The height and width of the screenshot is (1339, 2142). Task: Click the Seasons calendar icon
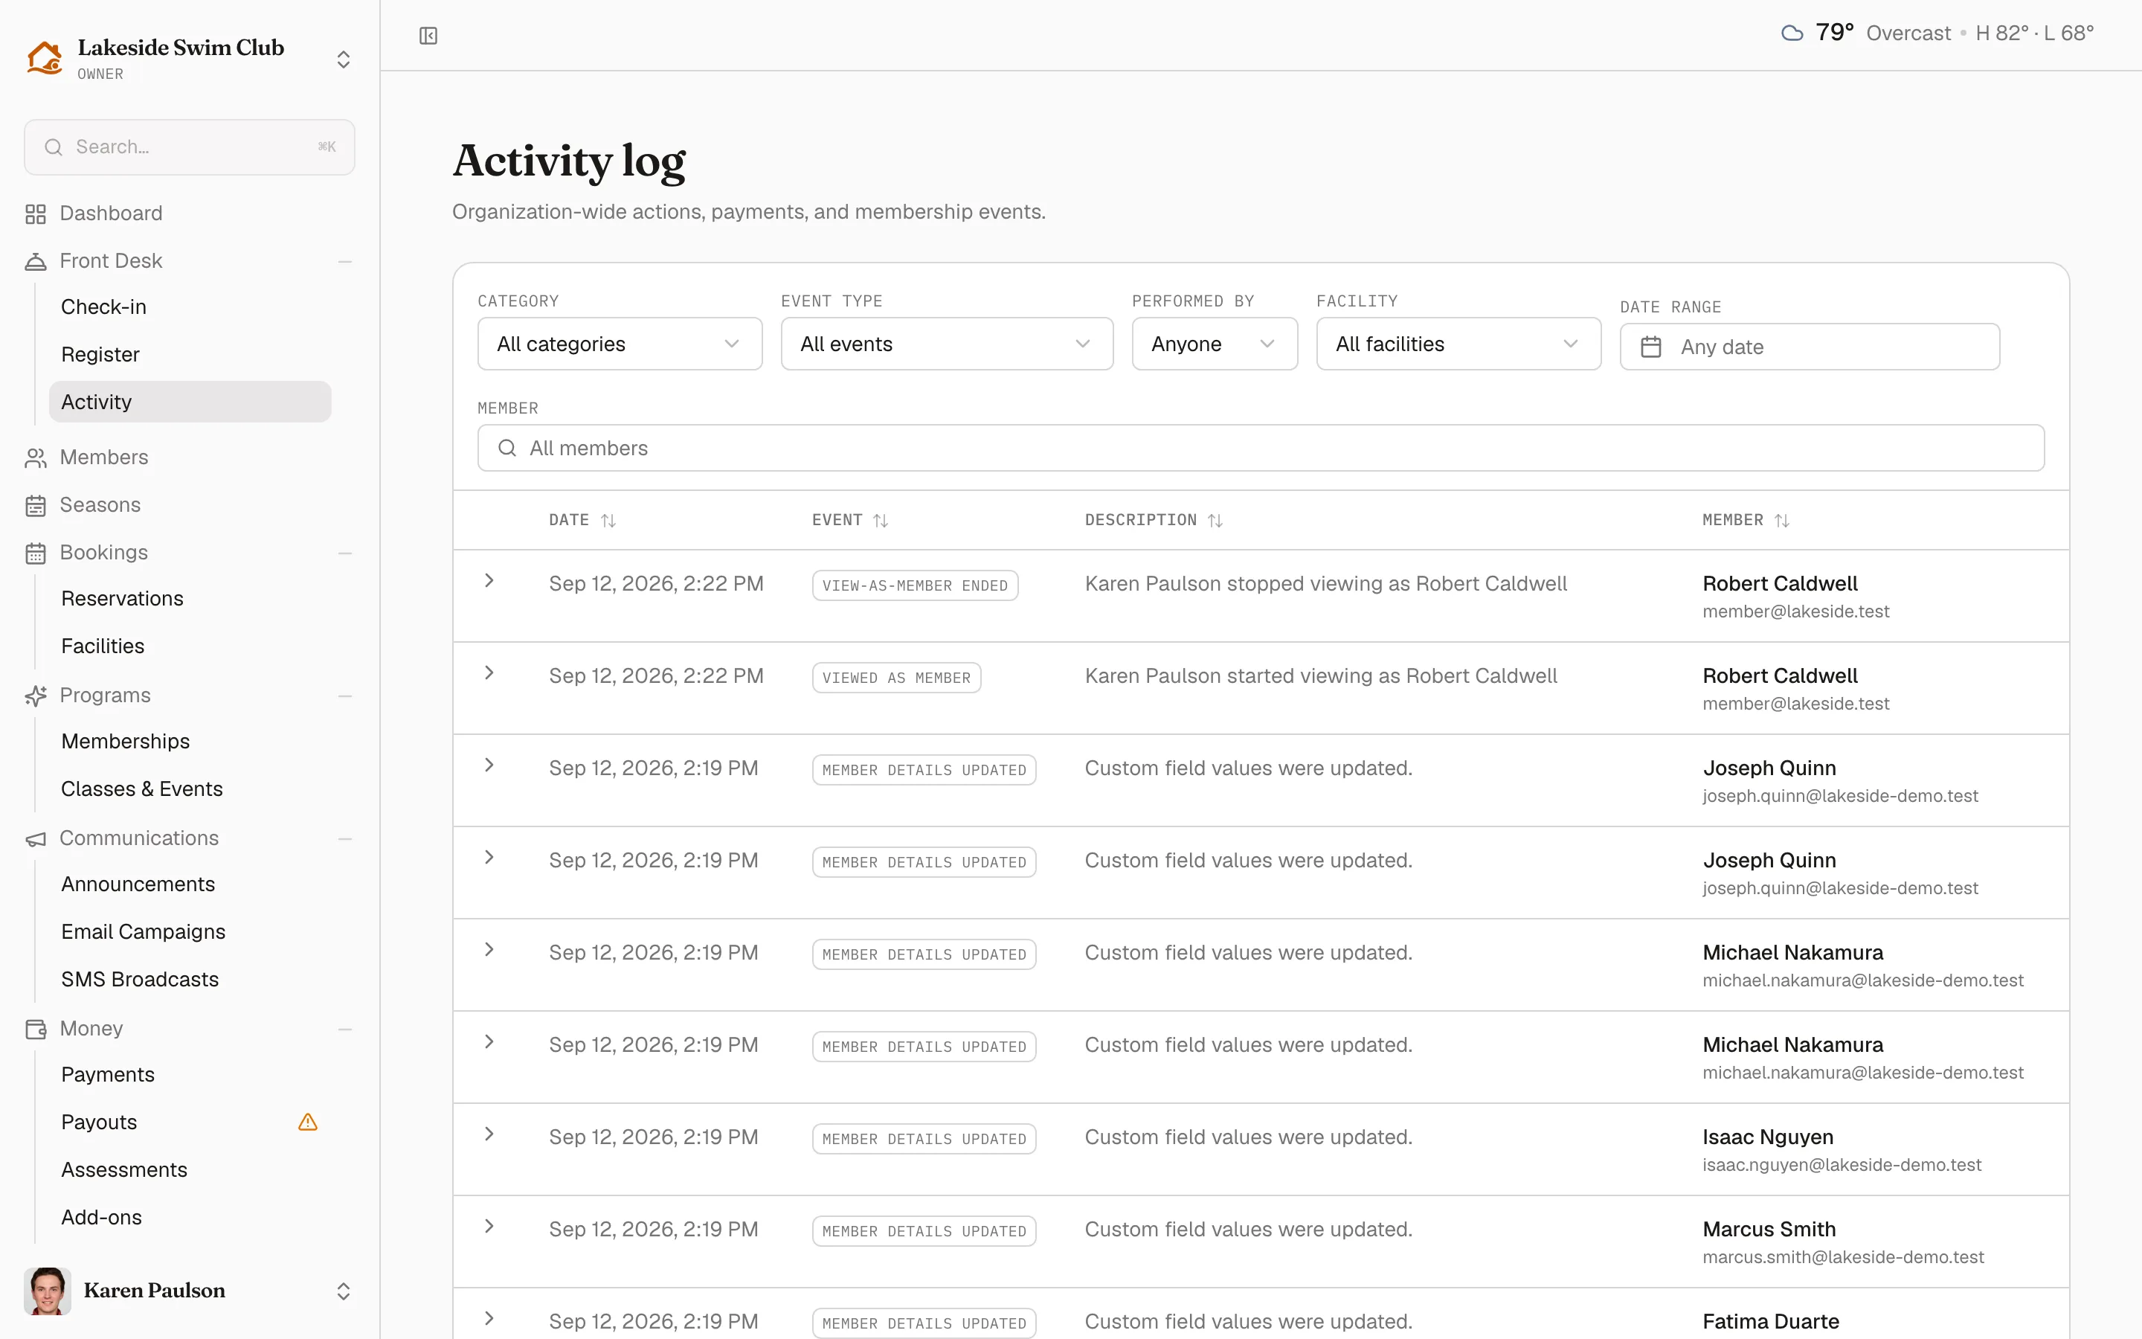point(36,506)
